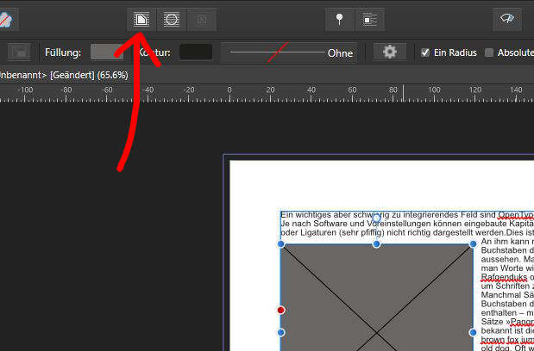Click the top-right blue handle of picture frame
This screenshot has height=351, width=534.
(x=473, y=244)
